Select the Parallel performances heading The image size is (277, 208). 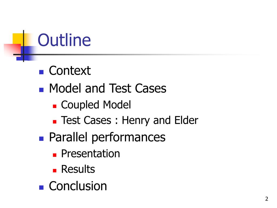[x=107, y=137]
